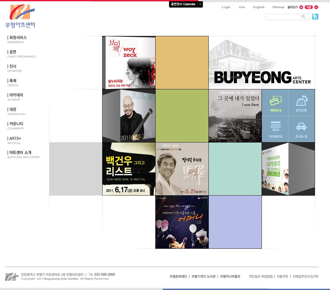
Task: Open the 백건우 그리고 리스트 recital poster
Action: [x=129, y=169]
